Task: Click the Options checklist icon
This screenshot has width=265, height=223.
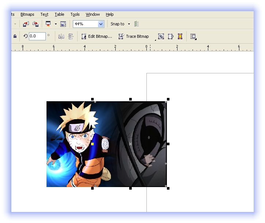Action: coord(137,24)
